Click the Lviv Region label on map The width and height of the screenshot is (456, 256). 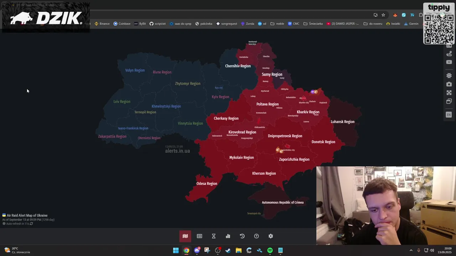(x=122, y=102)
